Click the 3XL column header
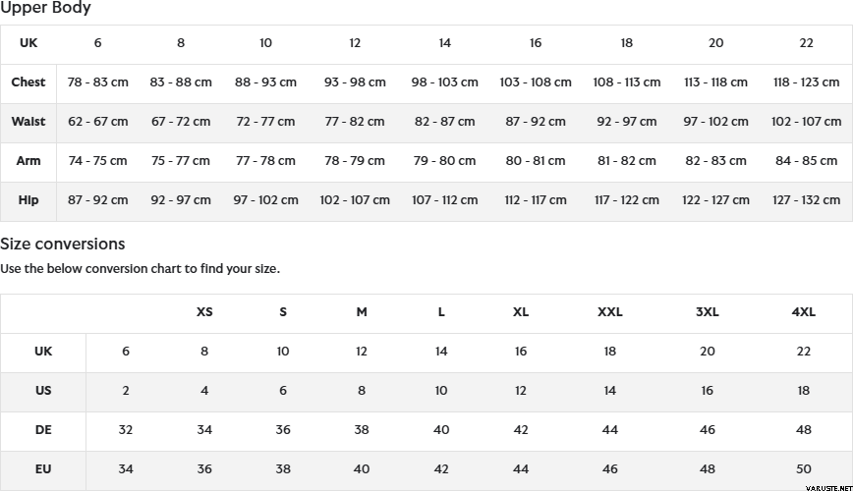The image size is (853, 491). click(708, 312)
